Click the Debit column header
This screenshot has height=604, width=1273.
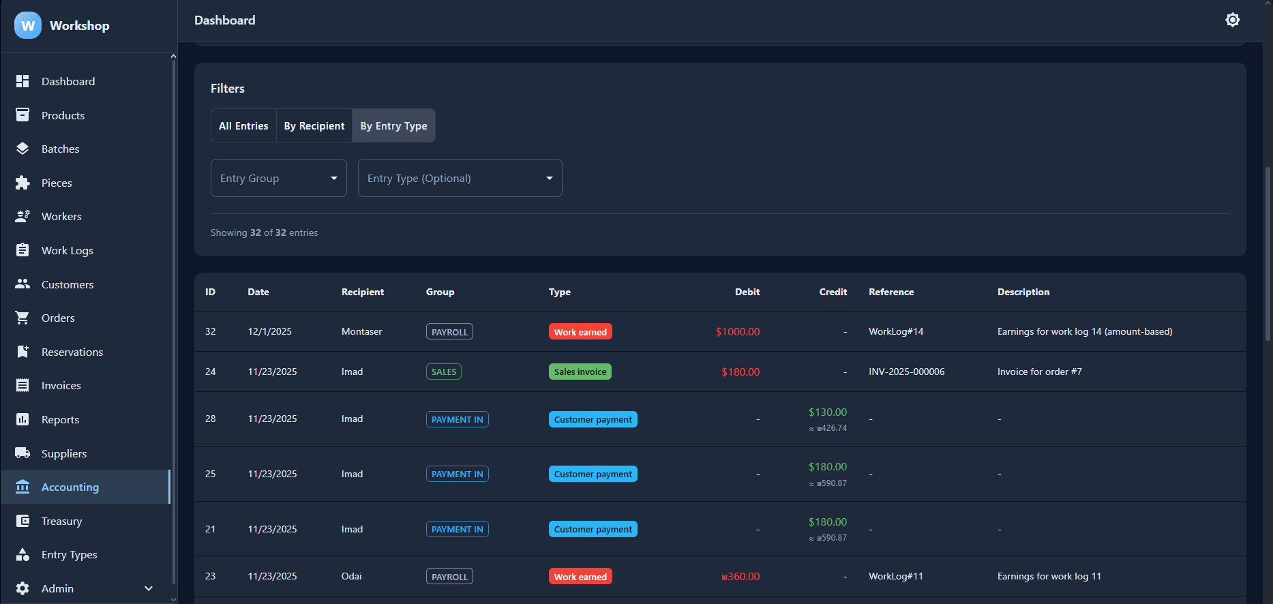[747, 292]
